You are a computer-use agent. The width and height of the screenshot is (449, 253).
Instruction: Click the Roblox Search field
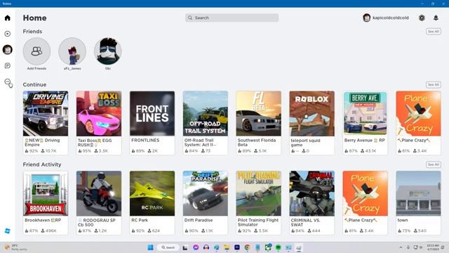click(x=232, y=18)
